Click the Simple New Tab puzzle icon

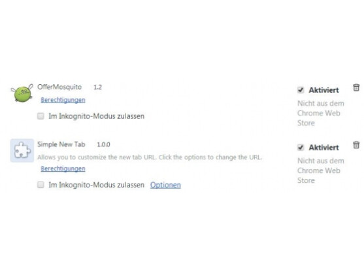22,150
